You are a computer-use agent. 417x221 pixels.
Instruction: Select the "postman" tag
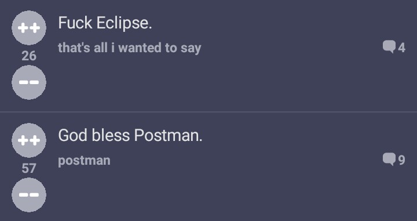(x=84, y=161)
